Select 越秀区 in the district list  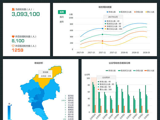(x=71, y=98)
